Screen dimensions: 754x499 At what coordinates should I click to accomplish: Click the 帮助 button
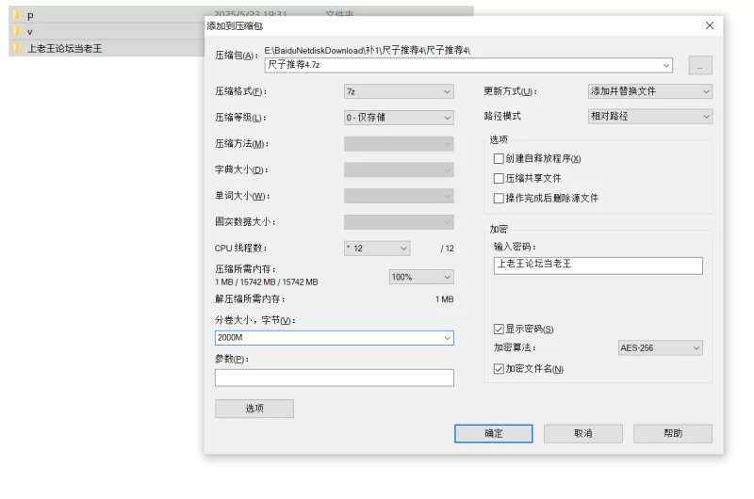pyautogui.click(x=672, y=433)
